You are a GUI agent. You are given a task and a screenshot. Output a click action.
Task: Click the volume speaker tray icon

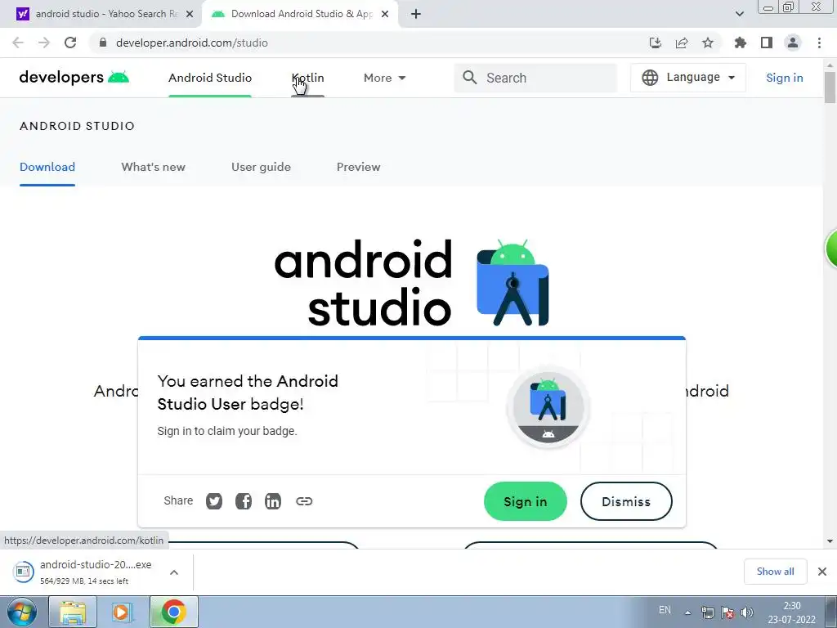747,612
